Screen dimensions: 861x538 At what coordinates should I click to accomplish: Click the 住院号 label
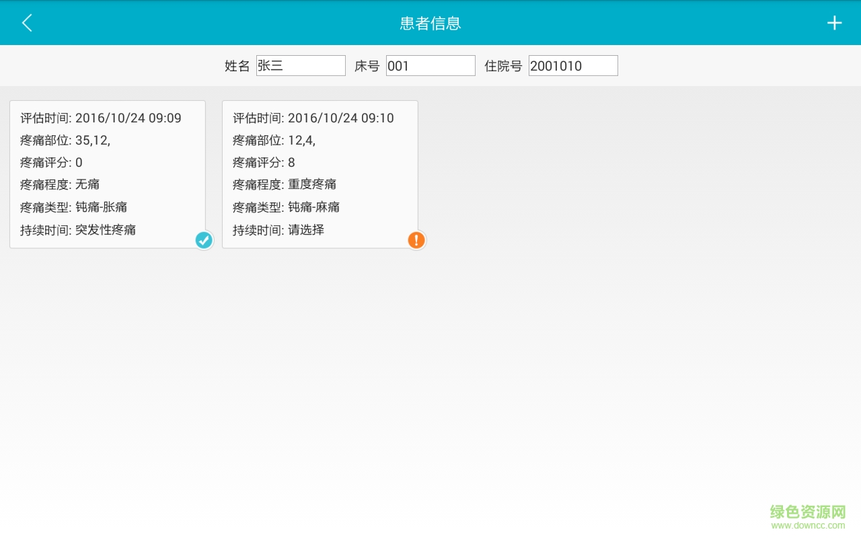(503, 66)
